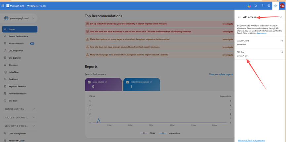Toggle the Total Impressions checkbox
The height and width of the screenshot is (142, 286).
[x=128, y=82]
